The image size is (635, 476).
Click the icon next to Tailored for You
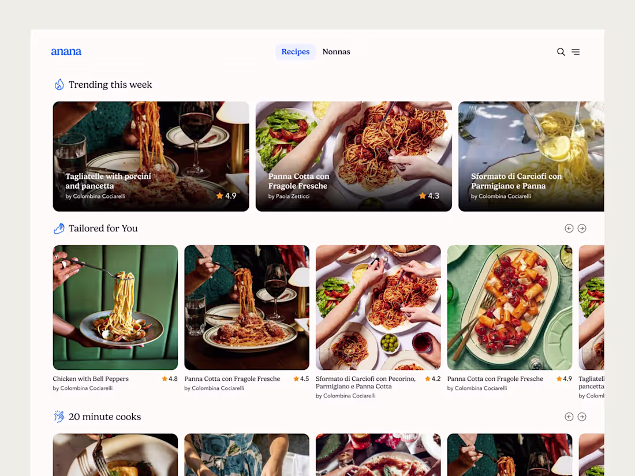click(x=58, y=228)
